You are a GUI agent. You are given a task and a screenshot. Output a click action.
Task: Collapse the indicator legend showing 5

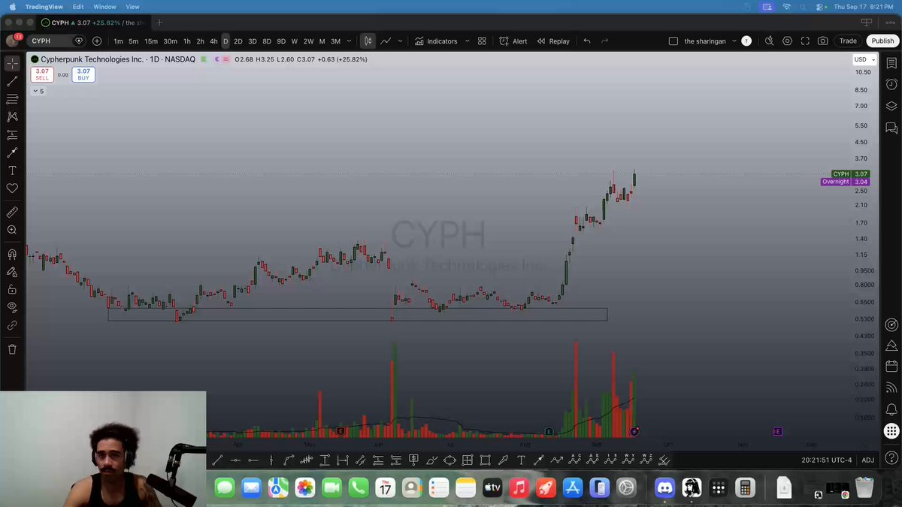(38, 91)
